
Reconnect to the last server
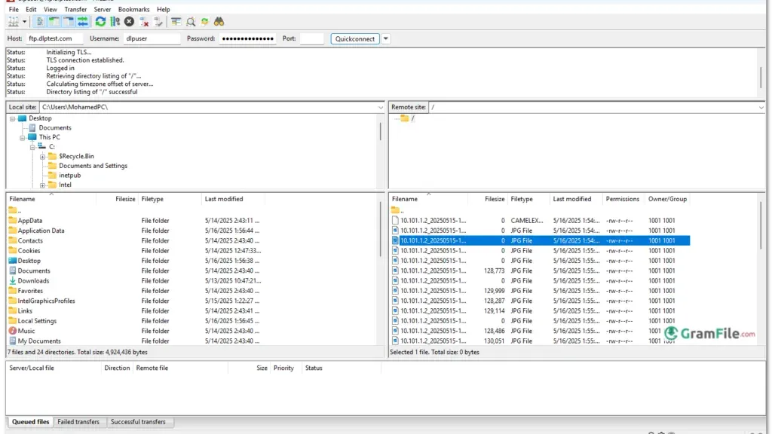point(158,22)
